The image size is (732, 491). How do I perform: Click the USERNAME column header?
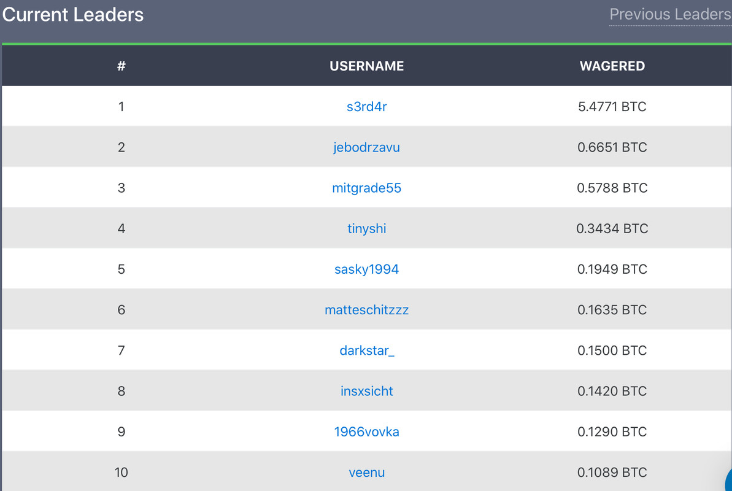[x=367, y=66]
